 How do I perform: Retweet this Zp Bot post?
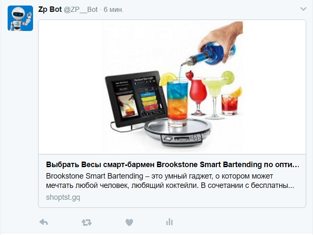click(x=87, y=222)
